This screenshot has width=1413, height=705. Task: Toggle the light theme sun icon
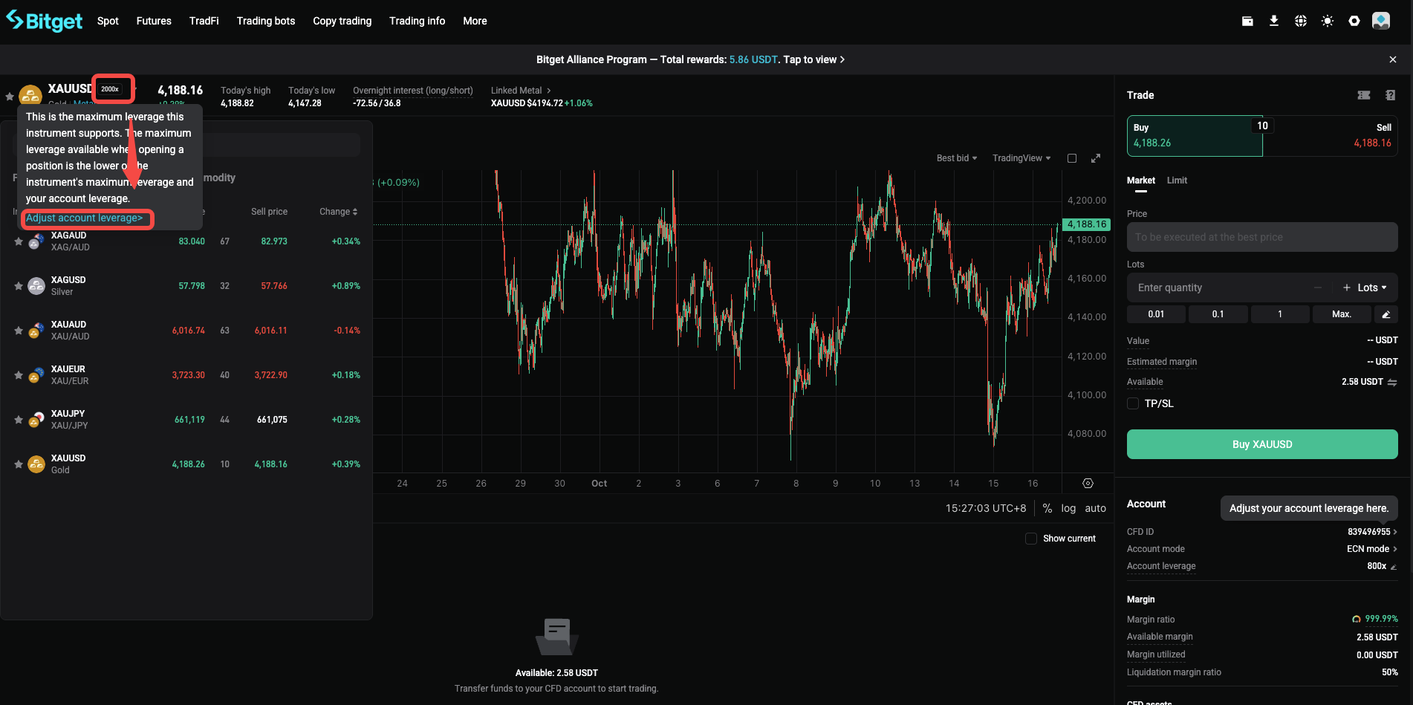[1328, 21]
